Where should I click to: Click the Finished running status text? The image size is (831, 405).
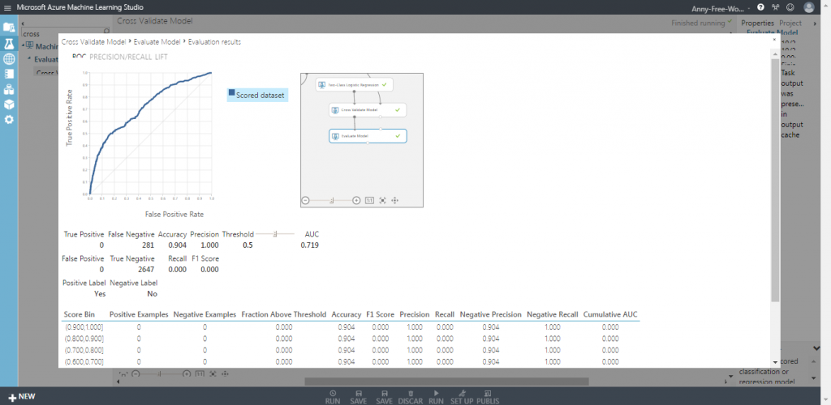click(698, 23)
